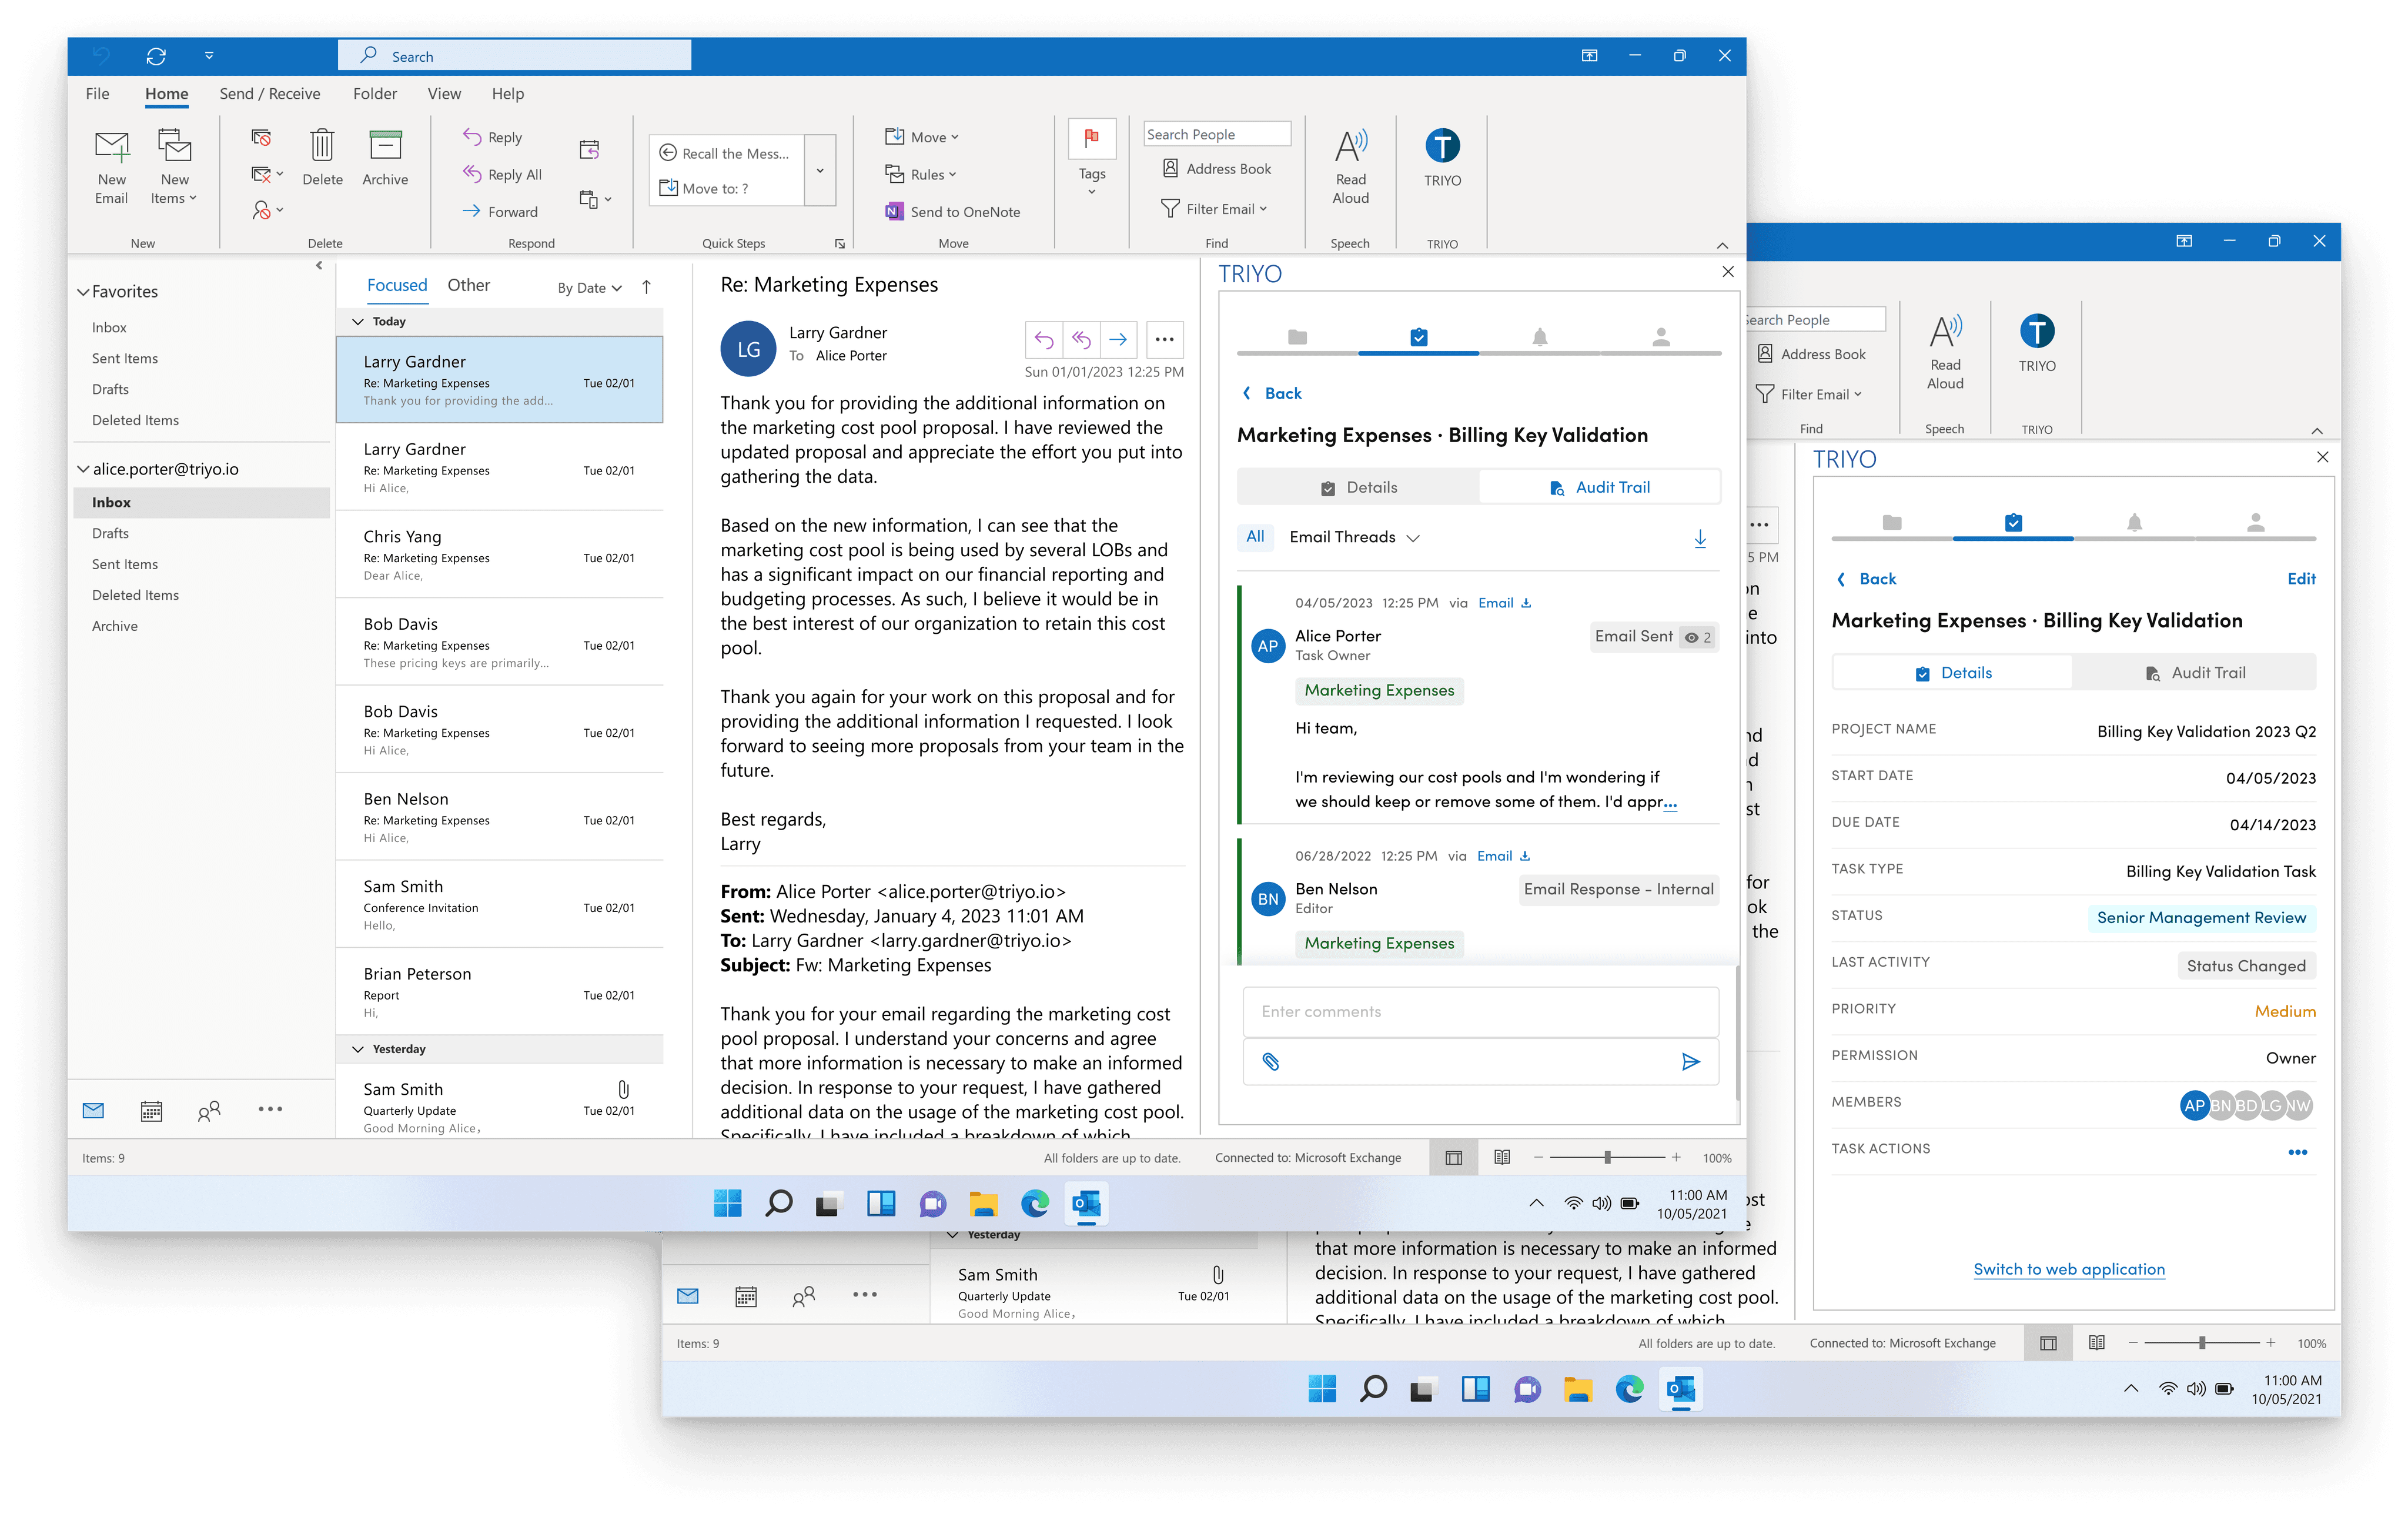Click the Read Aloud speech icon
Viewport: 2408px width, 1514px height.
1350,147
